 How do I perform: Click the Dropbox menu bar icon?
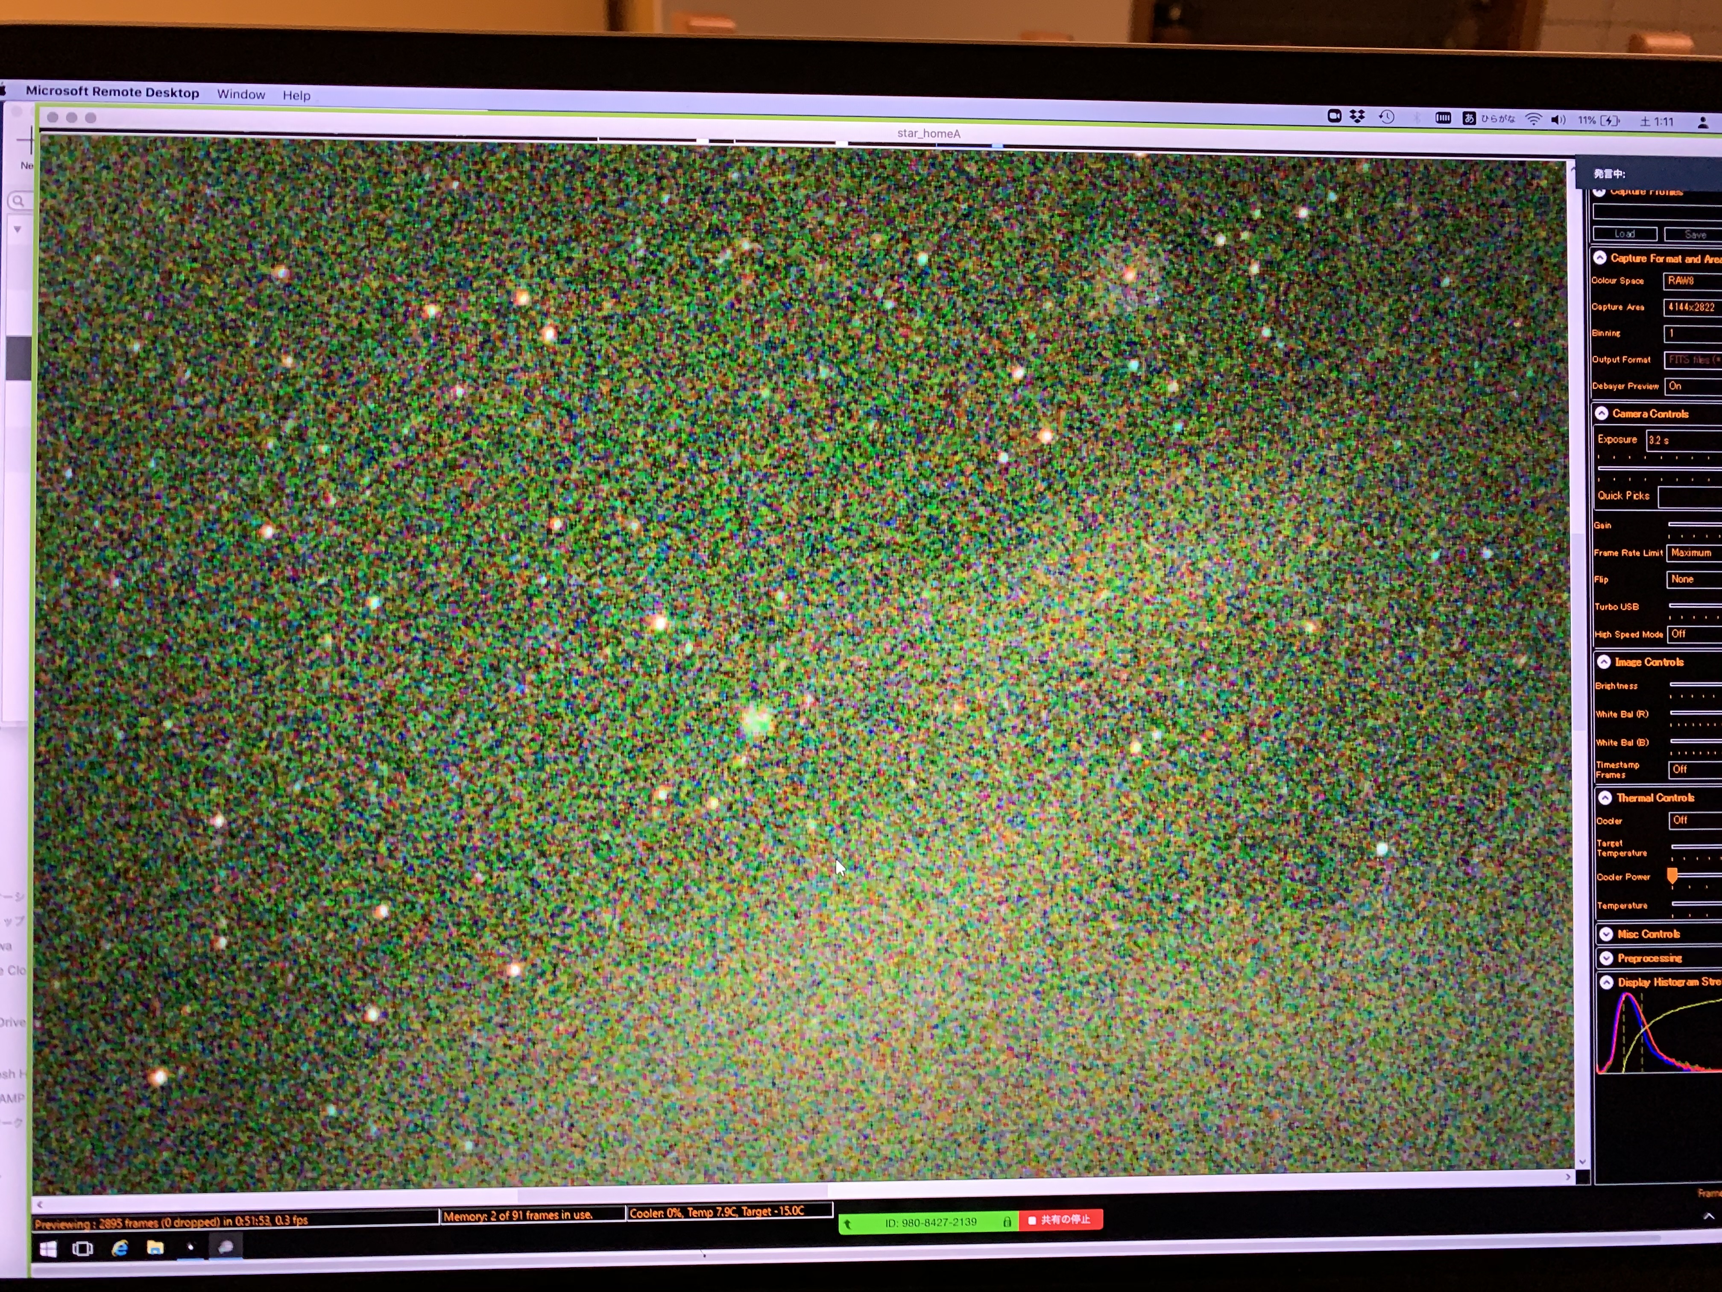(1357, 117)
